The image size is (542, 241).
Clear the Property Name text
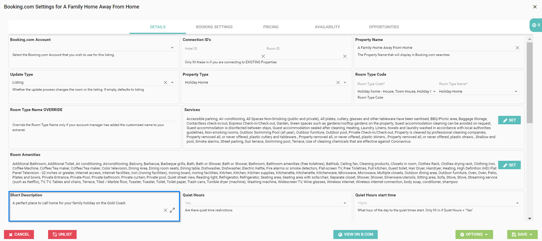[x=517, y=48]
